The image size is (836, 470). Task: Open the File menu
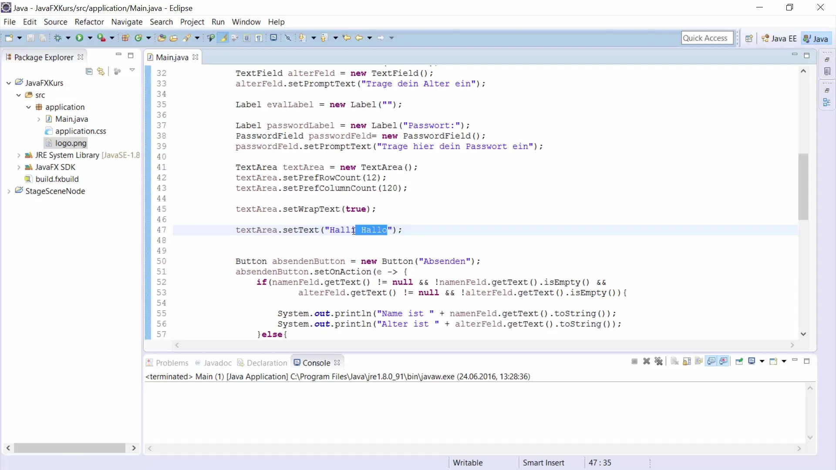(10, 22)
